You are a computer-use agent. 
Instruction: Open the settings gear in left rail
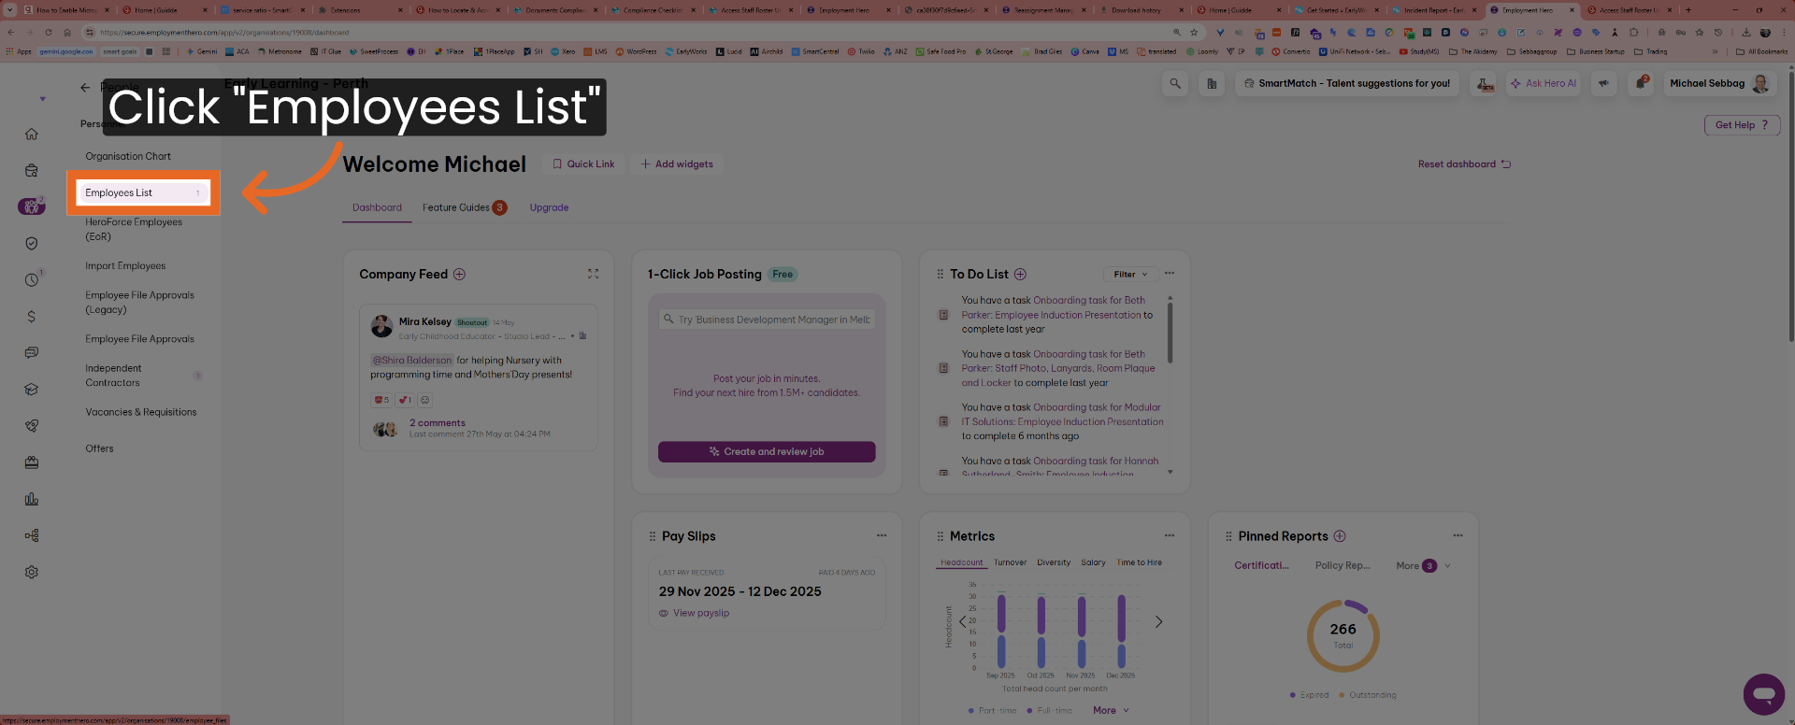32,572
